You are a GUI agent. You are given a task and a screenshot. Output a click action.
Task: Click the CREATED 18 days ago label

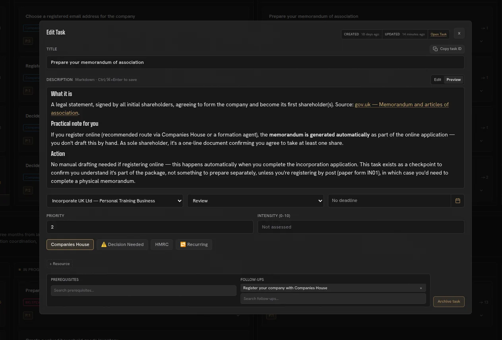coord(361,34)
